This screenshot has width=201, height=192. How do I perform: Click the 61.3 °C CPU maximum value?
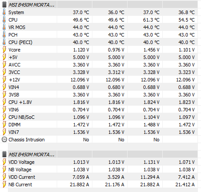coord(151,20)
